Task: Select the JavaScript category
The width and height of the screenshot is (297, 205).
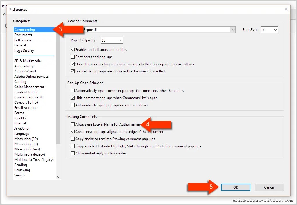Action: [x=22, y=128]
